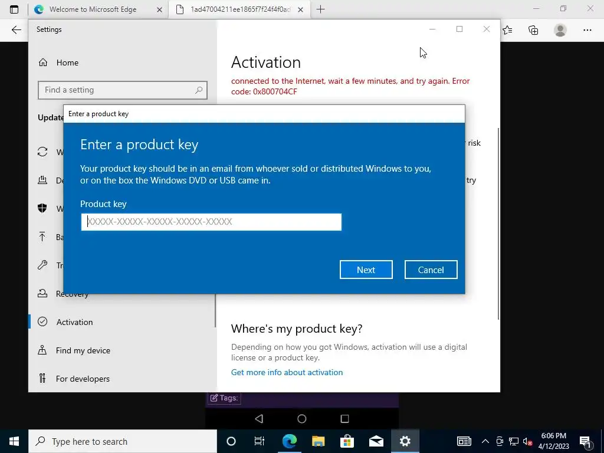Click the For developers tools icon
The width and height of the screenshot is (604, 453).
coord(42,378)
